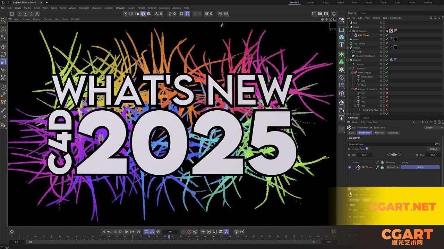Open the Custom mode dropdown in Attributes

pyautogui.click(x=433, y=128)
